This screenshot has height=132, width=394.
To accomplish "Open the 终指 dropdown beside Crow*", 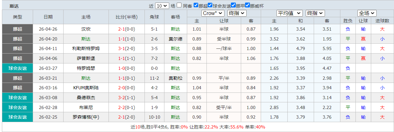I will (237, 13).
